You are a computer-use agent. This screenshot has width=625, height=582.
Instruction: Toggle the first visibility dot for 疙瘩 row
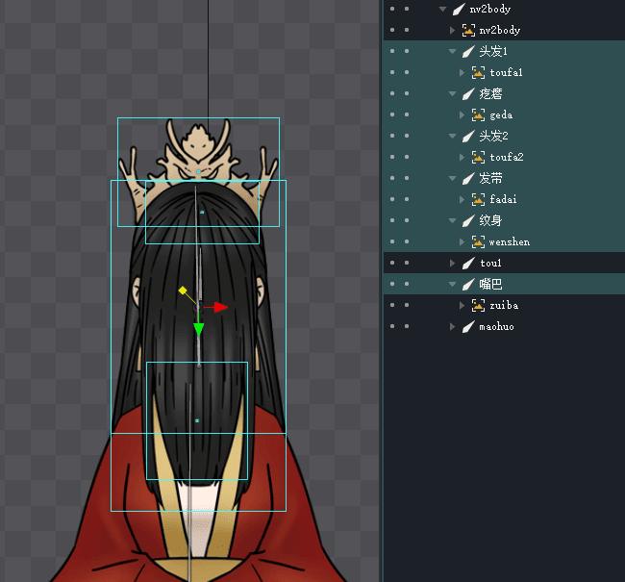[392, 94]
